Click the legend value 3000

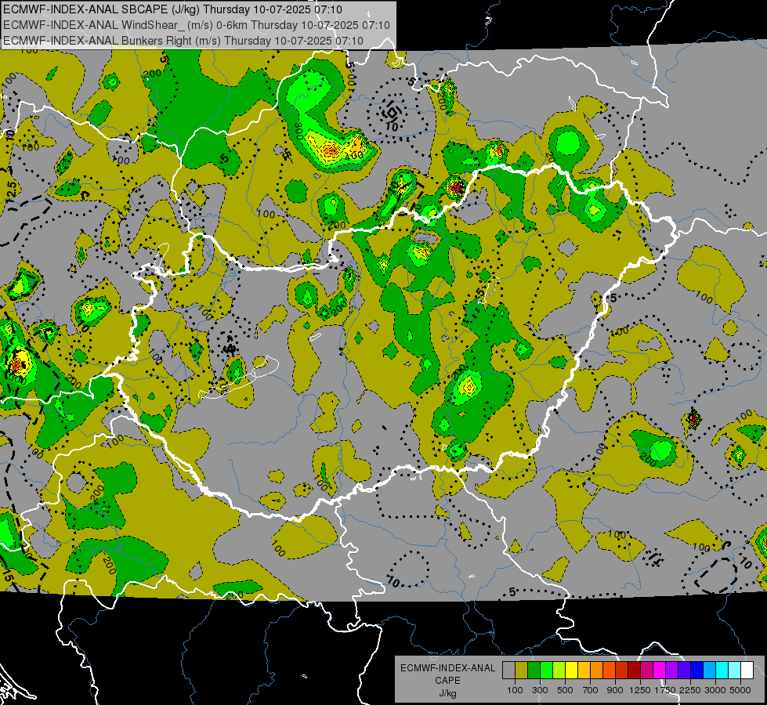click(x=715, y=690)
